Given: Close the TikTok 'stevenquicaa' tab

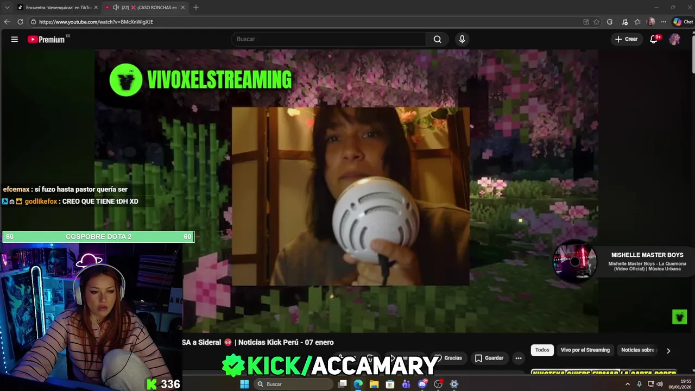Looking at the screenshot, I should coord(96,7).
